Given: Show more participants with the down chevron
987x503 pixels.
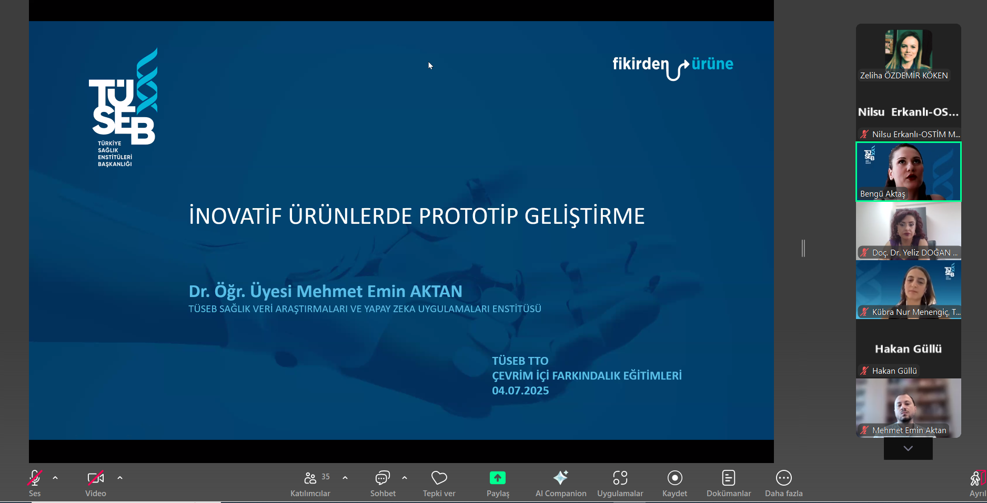Looking at the screenshot, I should [x=908, y=448].
